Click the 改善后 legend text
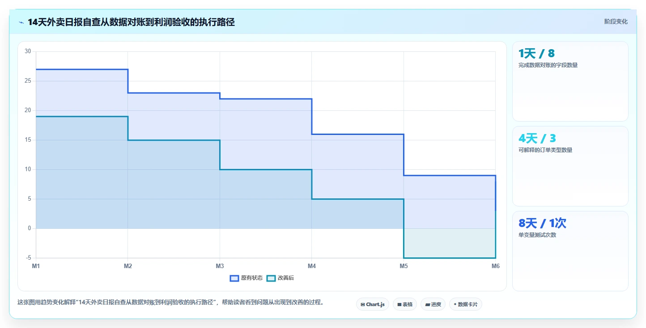 (x=286, y=278)
